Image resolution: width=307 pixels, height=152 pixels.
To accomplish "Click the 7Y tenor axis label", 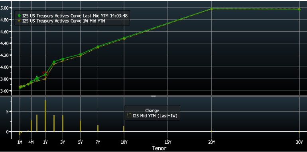I will [98, 142].
